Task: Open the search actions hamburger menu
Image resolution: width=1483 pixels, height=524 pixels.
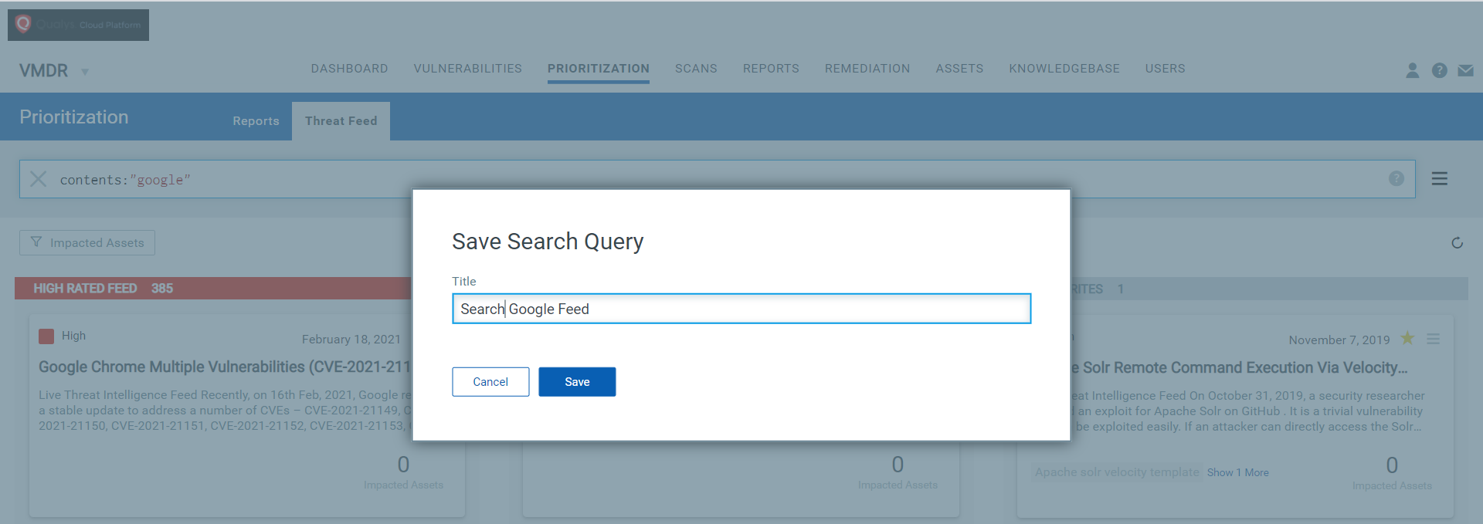Action: tap(1439, 179)
